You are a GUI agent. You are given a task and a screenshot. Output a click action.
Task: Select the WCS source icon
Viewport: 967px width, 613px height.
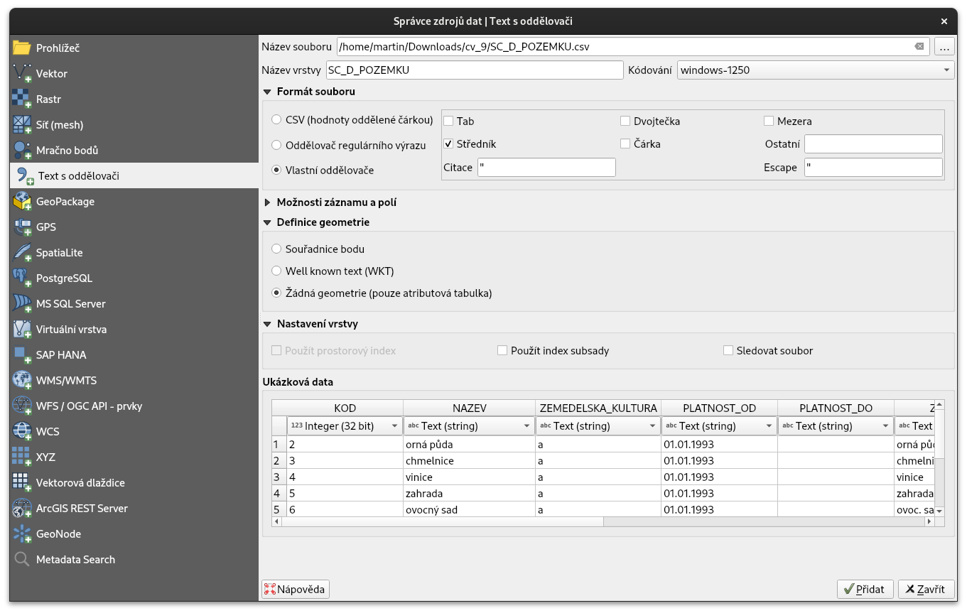point(22,432)
